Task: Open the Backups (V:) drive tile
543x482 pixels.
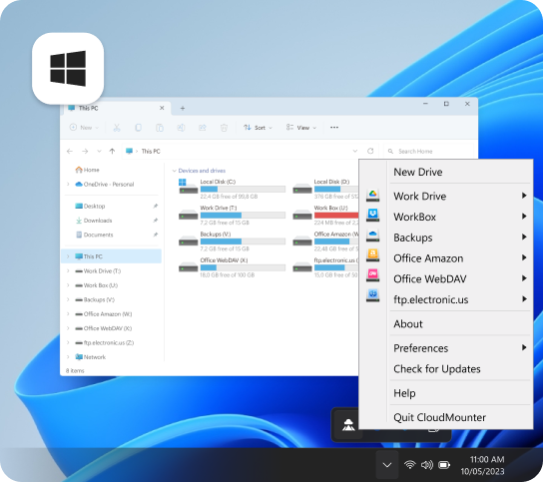Action: 232,241
